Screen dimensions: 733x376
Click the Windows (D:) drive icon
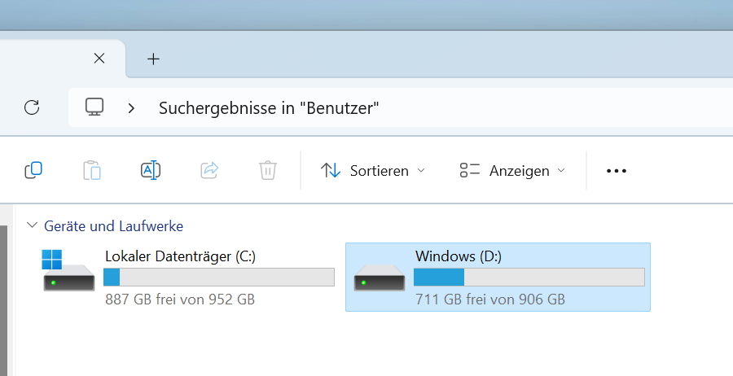click(380, 277)
